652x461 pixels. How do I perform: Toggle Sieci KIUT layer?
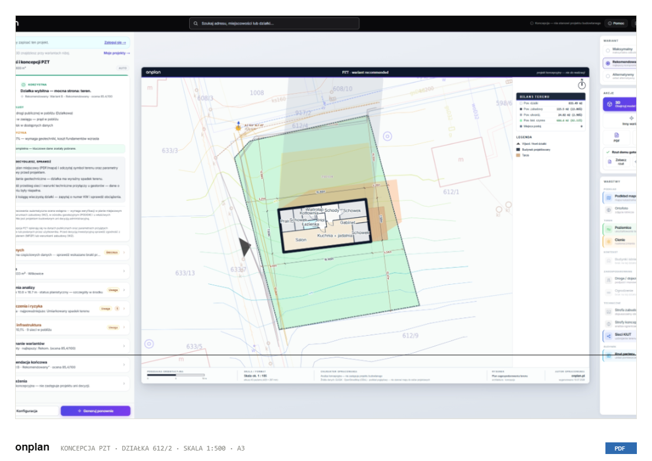point(619,336)
